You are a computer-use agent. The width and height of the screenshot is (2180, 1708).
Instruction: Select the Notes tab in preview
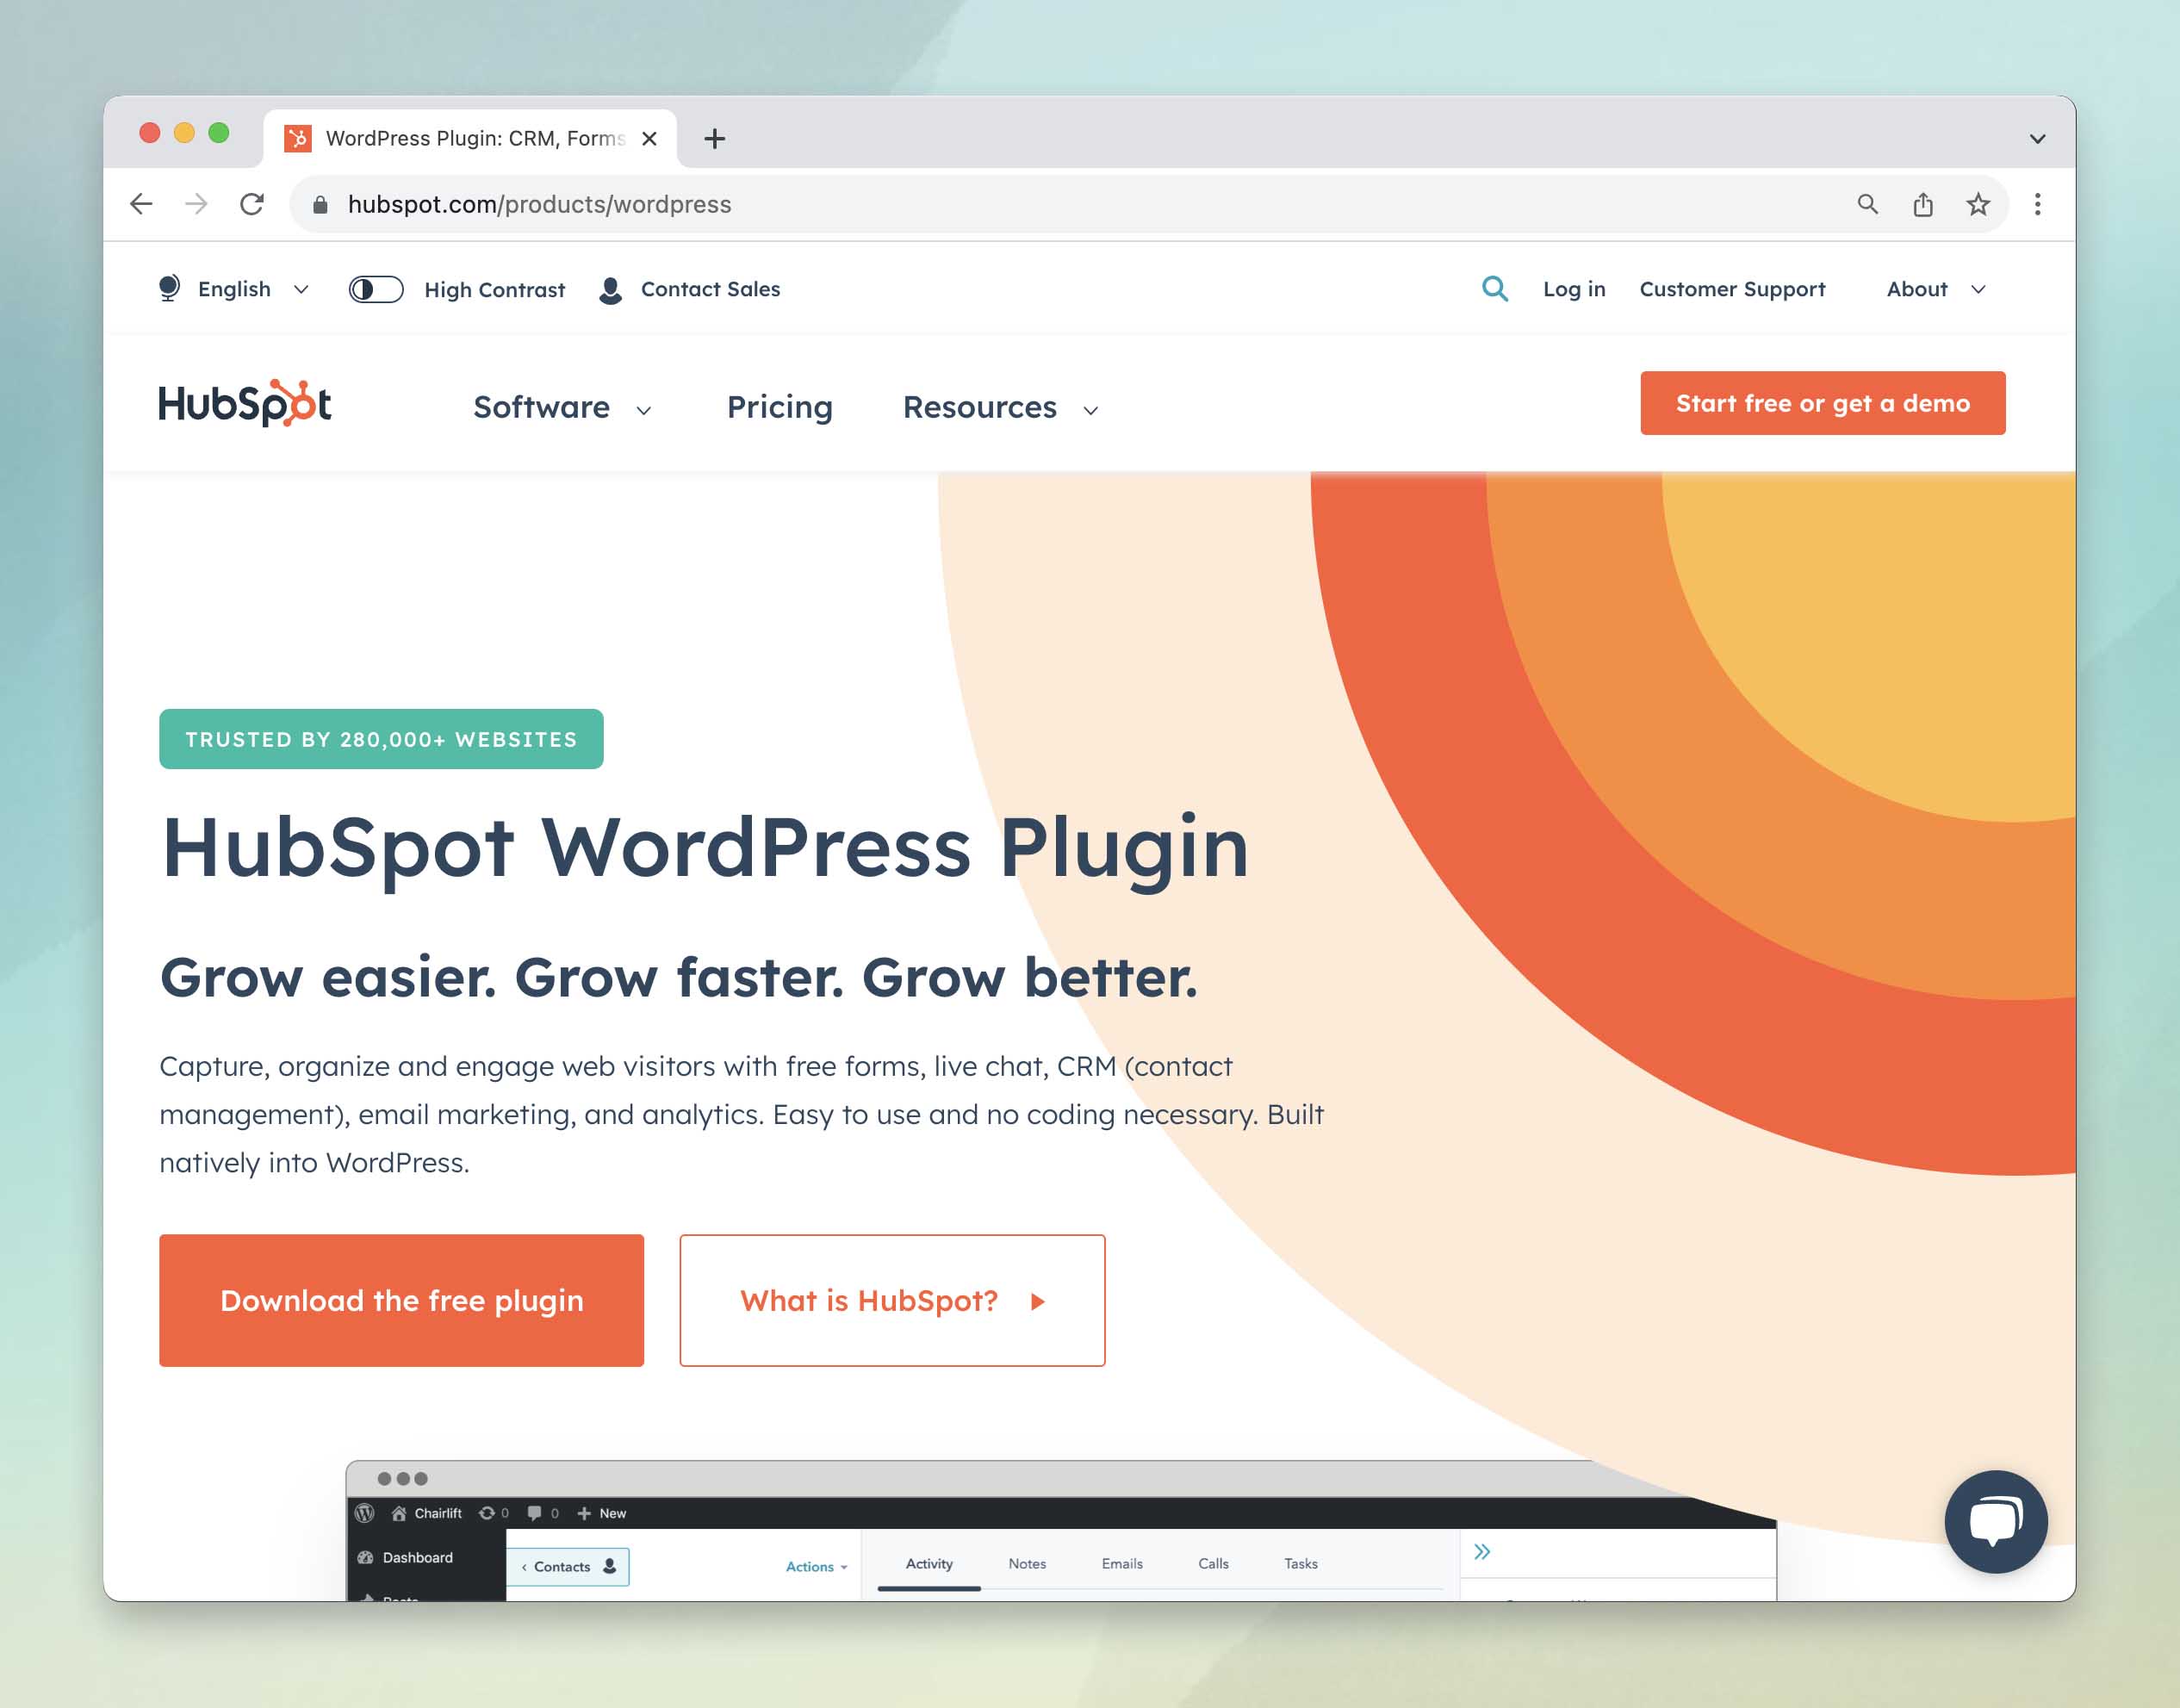point(1027,1563)
